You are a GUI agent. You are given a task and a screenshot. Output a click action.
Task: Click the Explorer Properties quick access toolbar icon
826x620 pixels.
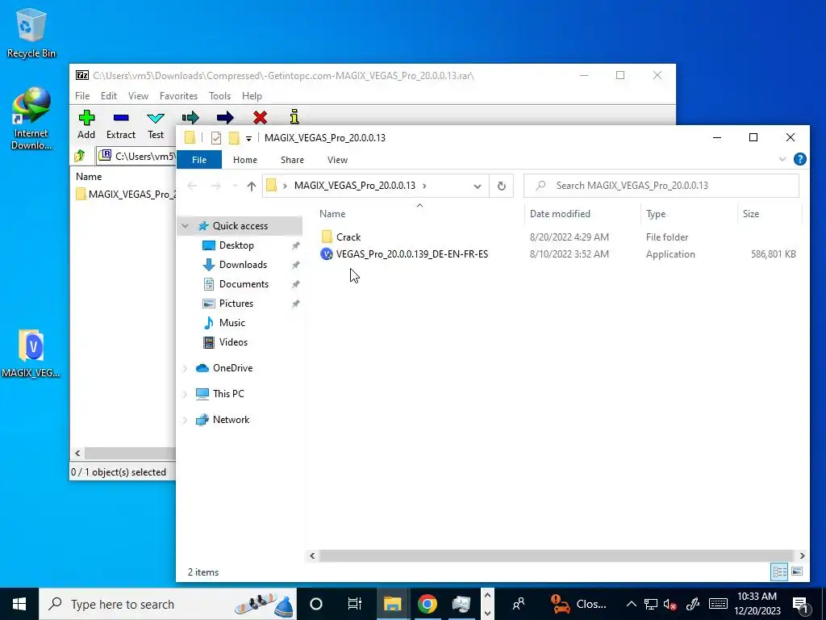point(216,138)
